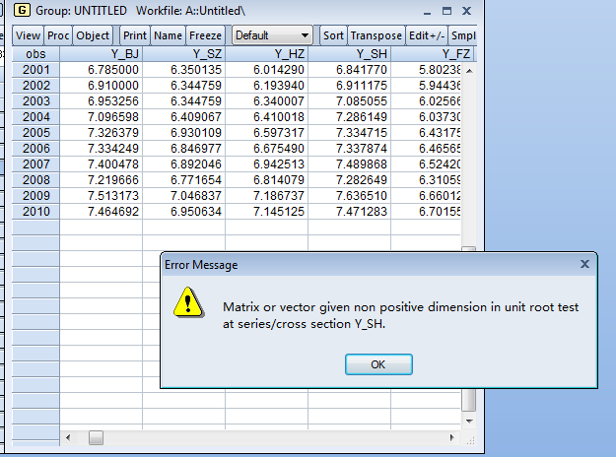Click the horizontal scrollbar thumb

96,437
